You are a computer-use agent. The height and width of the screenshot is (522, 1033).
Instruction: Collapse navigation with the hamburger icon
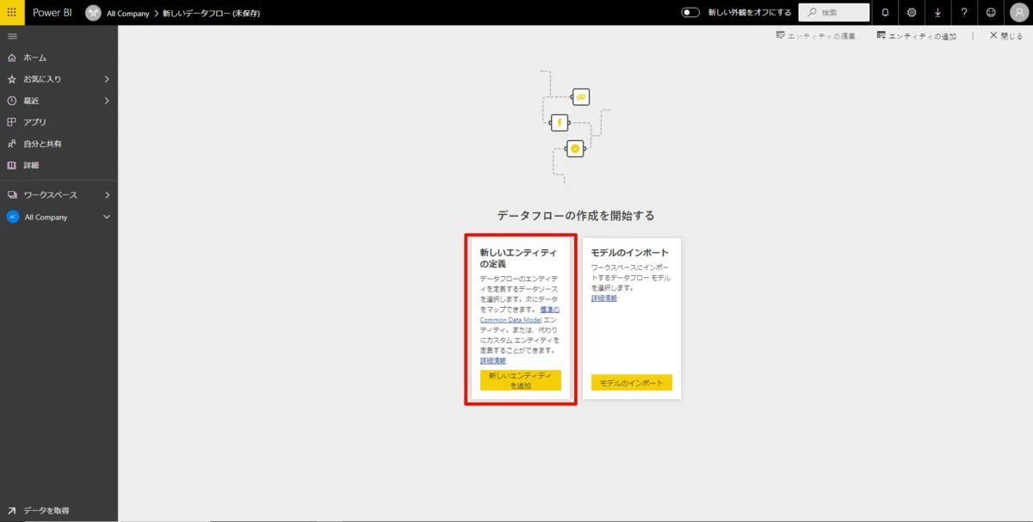13,35
